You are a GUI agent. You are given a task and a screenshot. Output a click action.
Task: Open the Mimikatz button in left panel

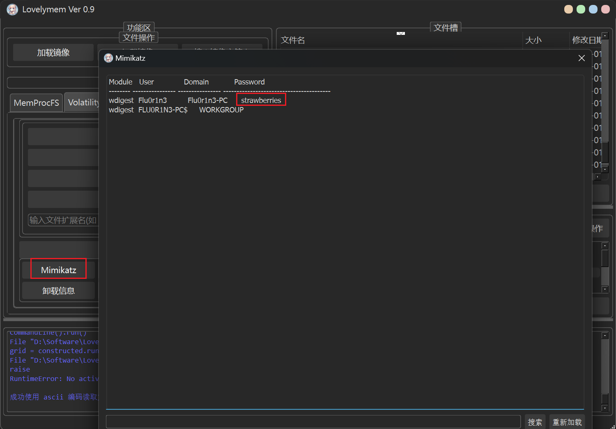[x=59, y=270]
